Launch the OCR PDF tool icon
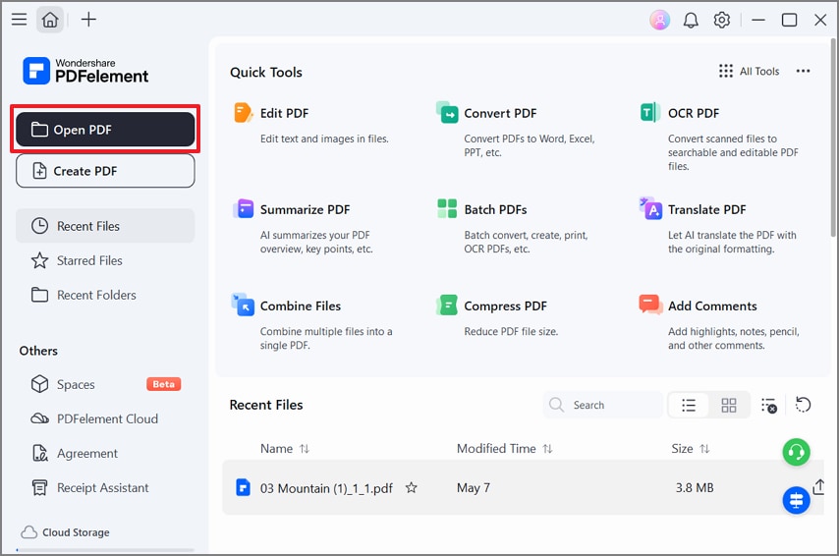Screen dimensions: 839x556 pos(650,112)
